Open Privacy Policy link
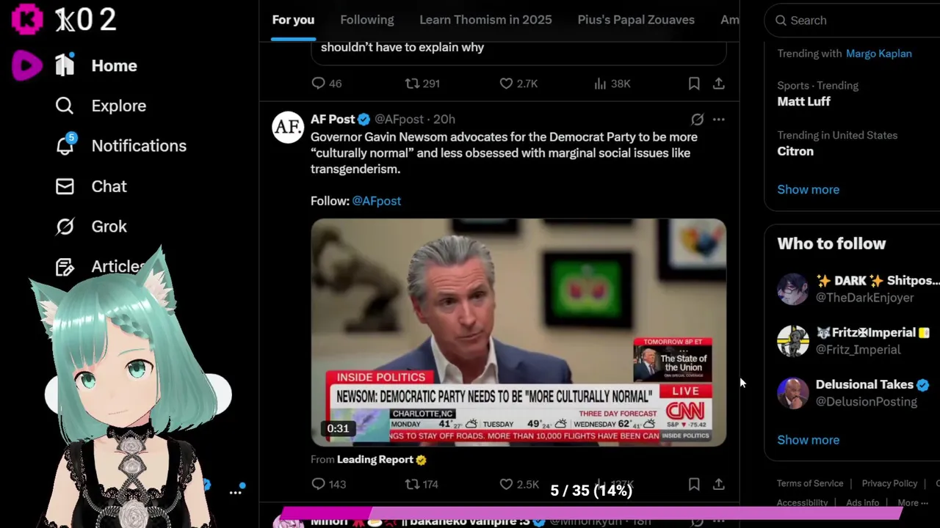940x528 pixels. click(889, 483)
